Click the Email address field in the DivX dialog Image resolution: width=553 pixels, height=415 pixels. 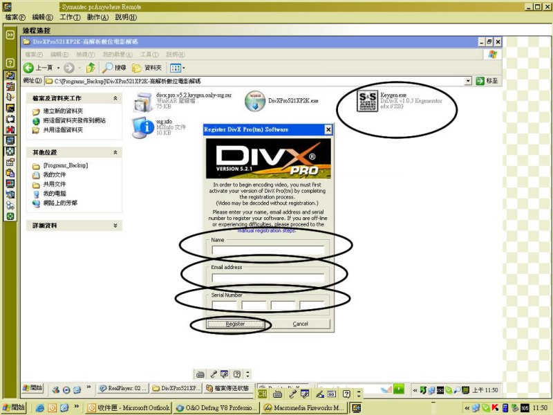click(x=268, y=277)
